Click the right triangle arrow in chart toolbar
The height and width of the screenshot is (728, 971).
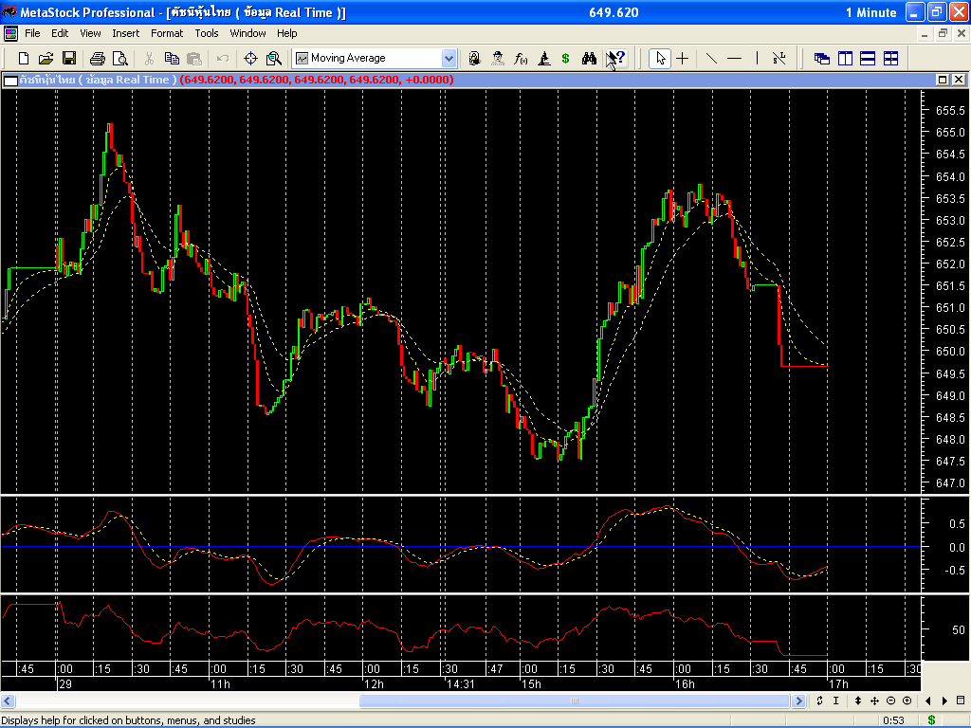944,701
